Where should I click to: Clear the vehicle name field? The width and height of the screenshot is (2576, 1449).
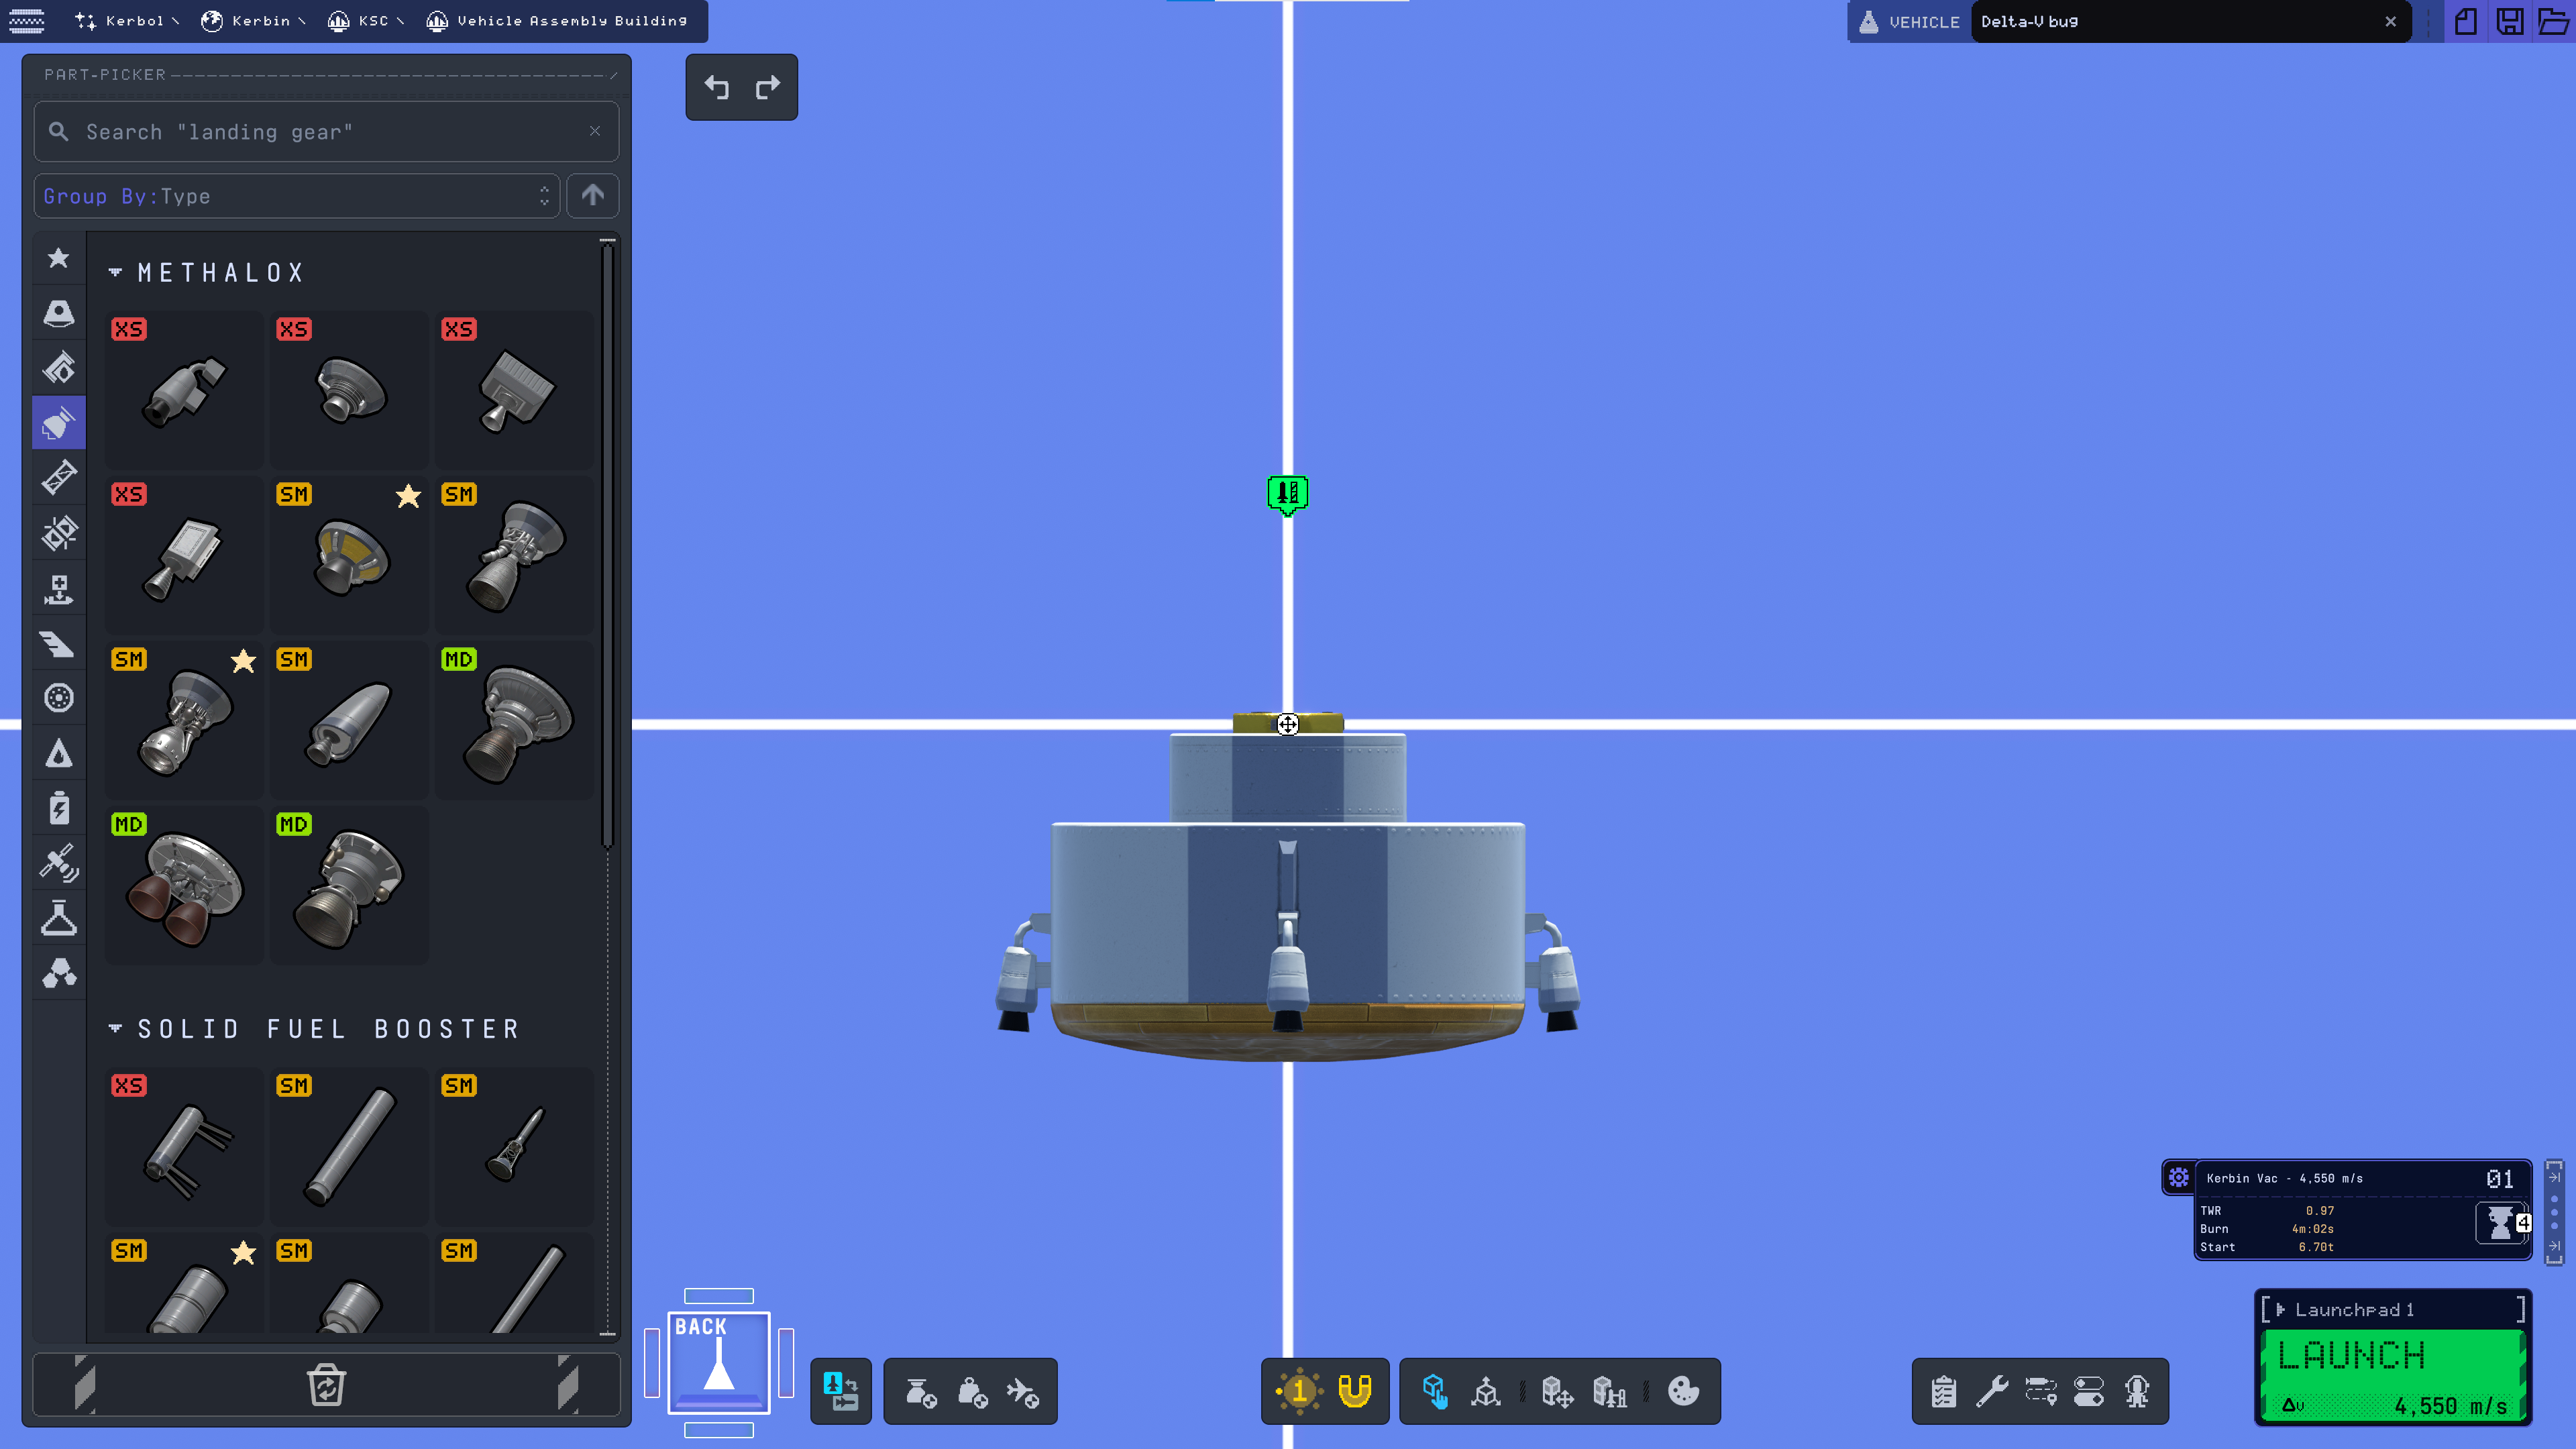point(2391,21)
